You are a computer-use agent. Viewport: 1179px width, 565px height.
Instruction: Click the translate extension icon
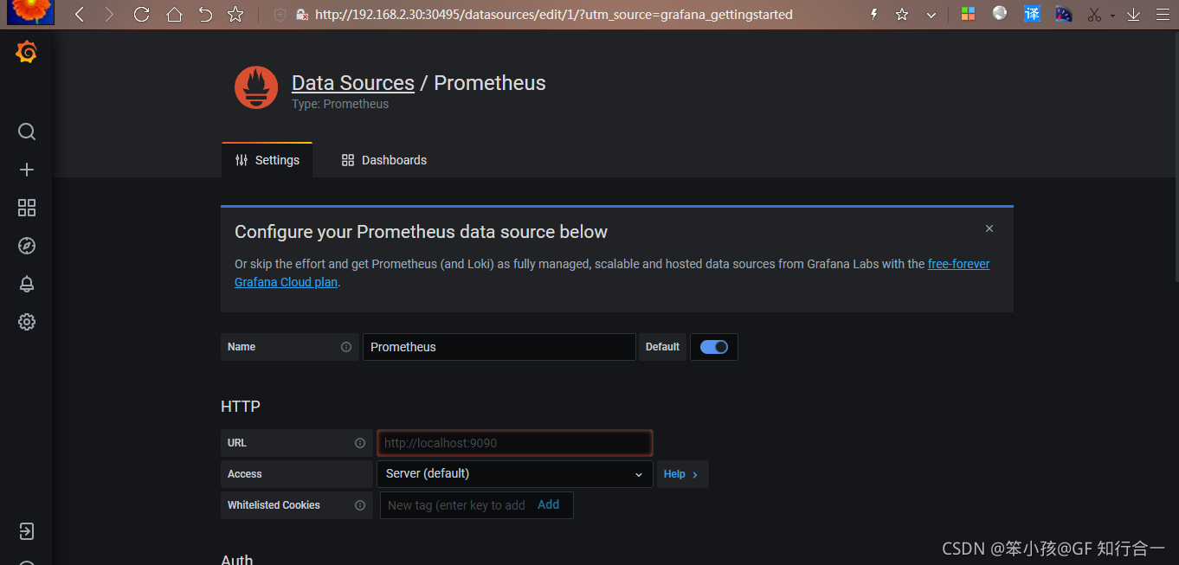click(1032, 14)
